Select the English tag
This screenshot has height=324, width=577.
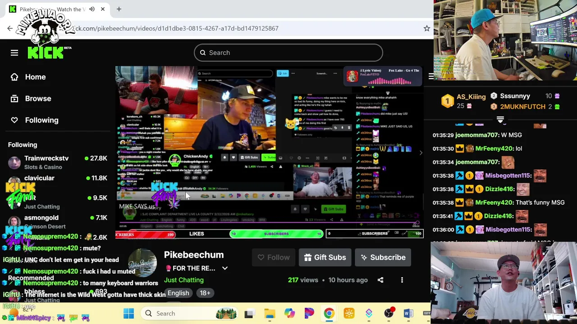click(178, 293)
